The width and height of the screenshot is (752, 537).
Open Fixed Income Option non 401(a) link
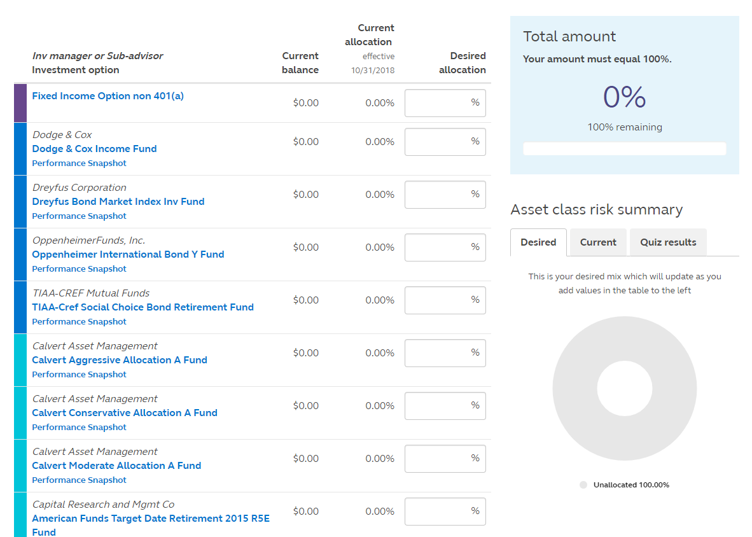click(x=108, y=96)
